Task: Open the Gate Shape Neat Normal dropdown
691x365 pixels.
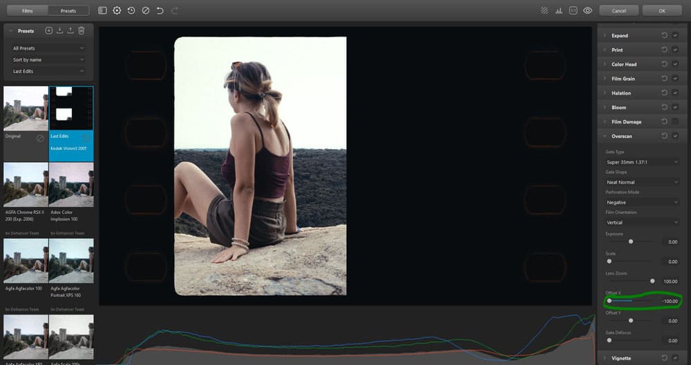Action: click(642, 182)
